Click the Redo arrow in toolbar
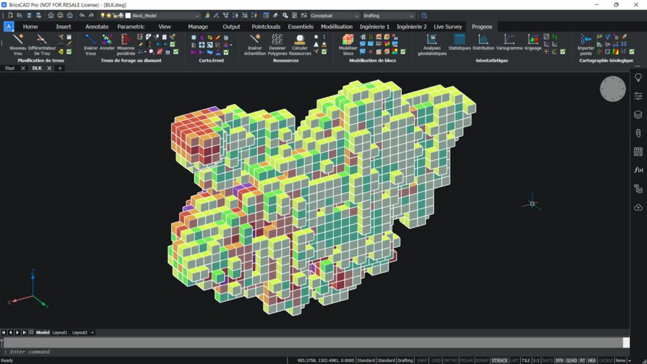 pos(91,15)
